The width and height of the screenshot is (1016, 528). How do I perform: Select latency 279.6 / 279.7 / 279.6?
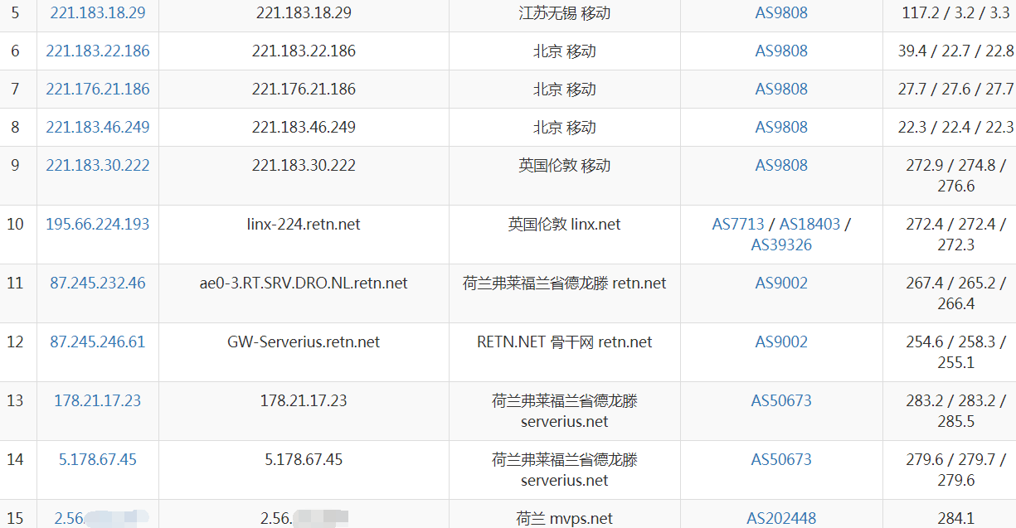coord(955,470)
